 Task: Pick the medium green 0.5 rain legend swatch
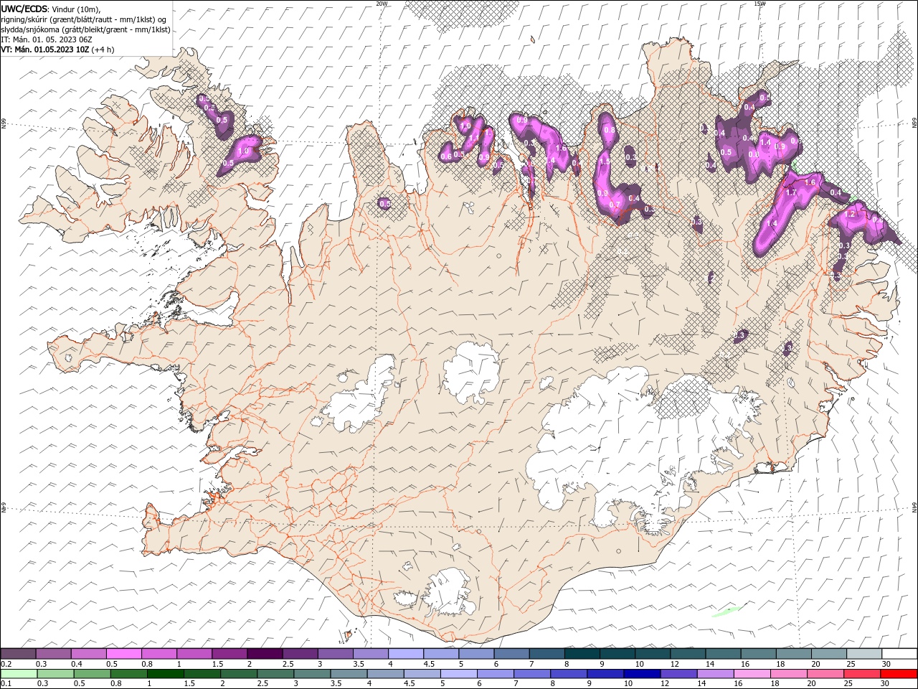coord(93,674)
